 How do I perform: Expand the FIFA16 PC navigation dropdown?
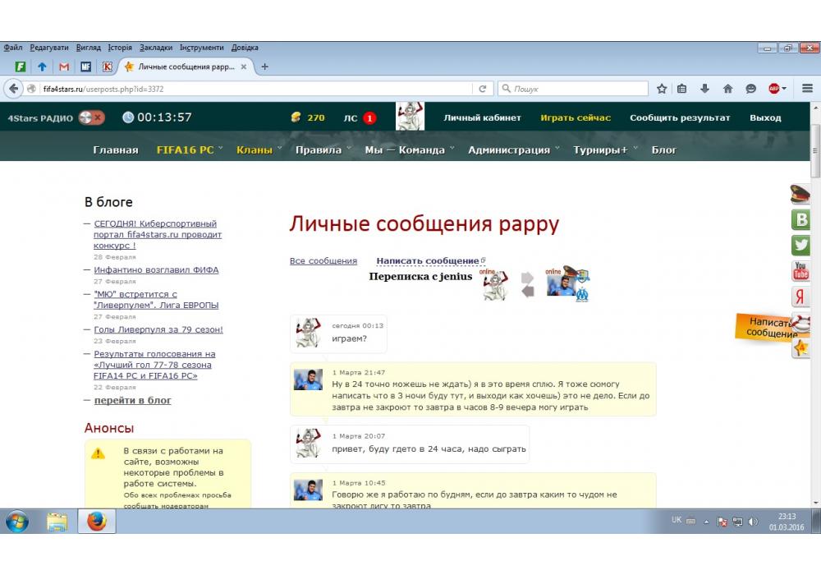(x=190, y=149)
